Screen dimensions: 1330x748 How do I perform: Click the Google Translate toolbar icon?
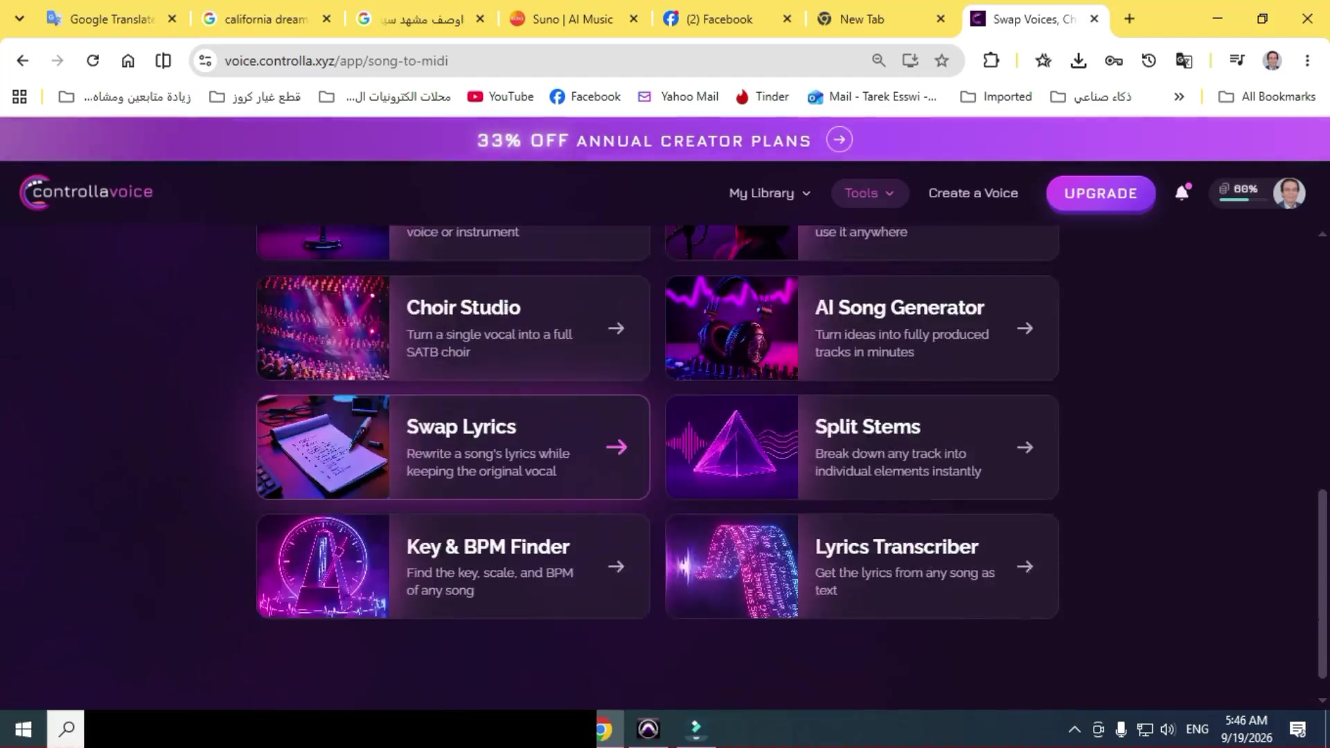(x=1184, y=61)
